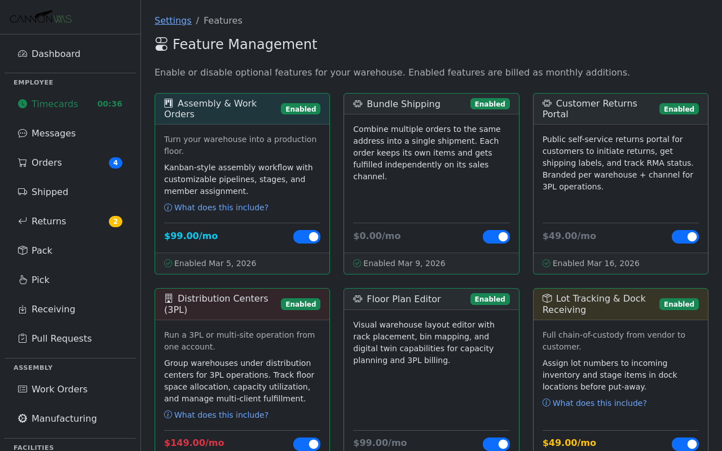Click the Settings breadcrumb link
The height and width of the screenshot is (451, 722).
coord(173,21)
